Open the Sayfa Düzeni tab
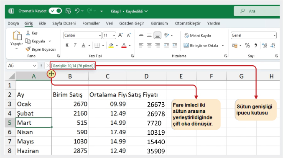This screenshot has width=283, height=158. (64, 23)
